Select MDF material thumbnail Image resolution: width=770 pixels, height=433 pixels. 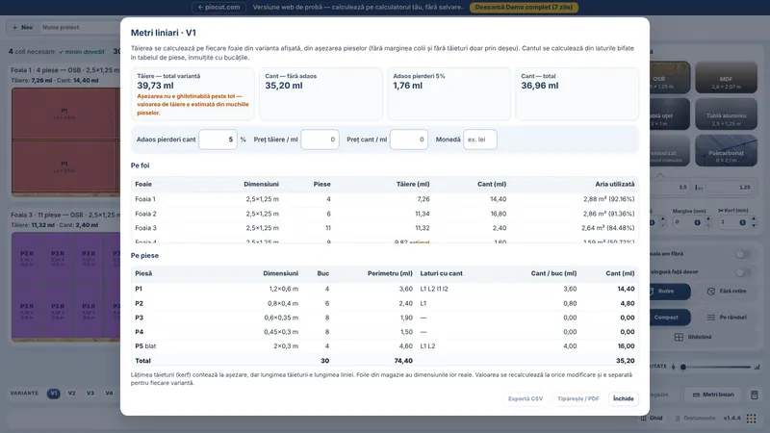coord(726,78)
